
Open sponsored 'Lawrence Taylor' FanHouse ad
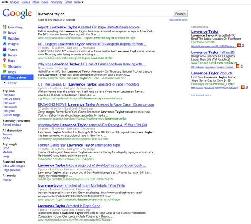click(x=205, y=31)
